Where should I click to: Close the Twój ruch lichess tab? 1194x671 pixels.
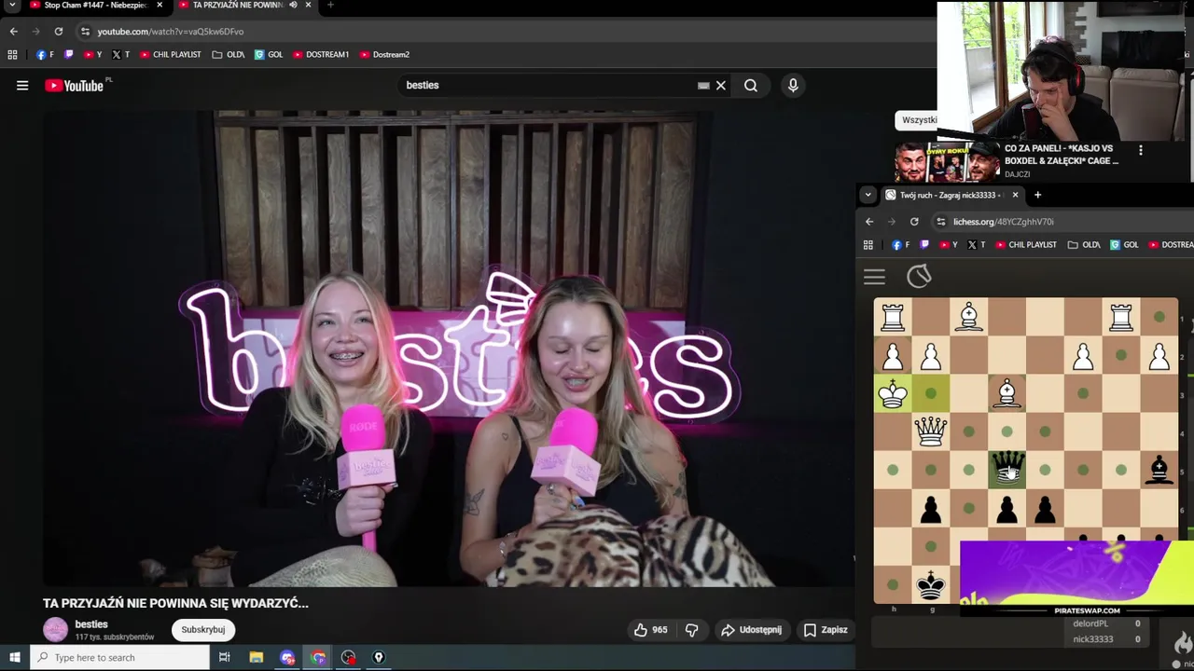coord(1015,195)
